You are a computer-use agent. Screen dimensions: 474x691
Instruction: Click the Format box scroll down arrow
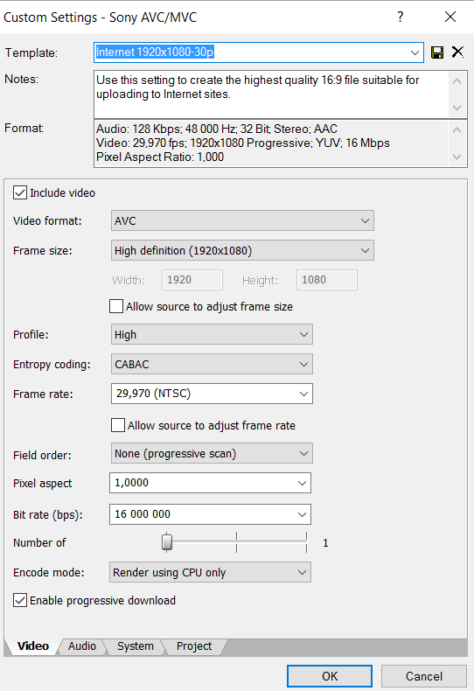pyautogui.click(x=457, y=157)
